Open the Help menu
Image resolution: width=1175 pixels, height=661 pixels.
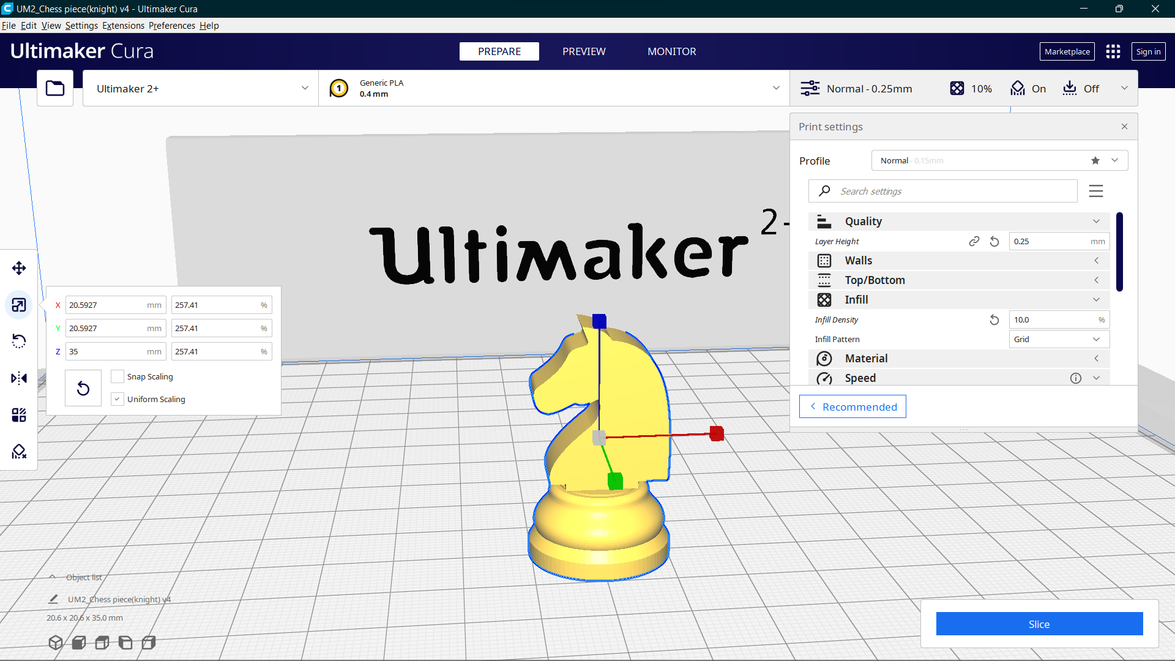pos(209,26)
